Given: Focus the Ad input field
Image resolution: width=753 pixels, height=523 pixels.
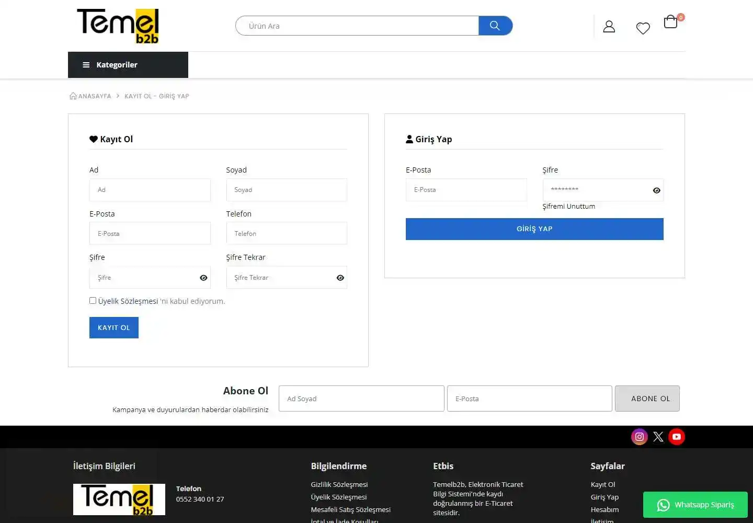Looking at the screenshot, I should point(150,190).
